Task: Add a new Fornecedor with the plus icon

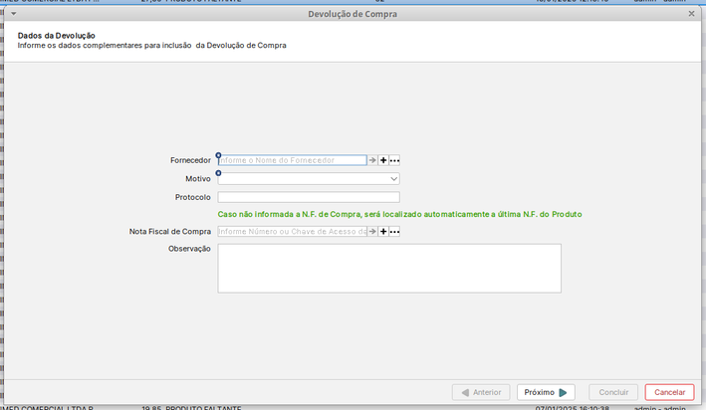Action: [383, 160]
